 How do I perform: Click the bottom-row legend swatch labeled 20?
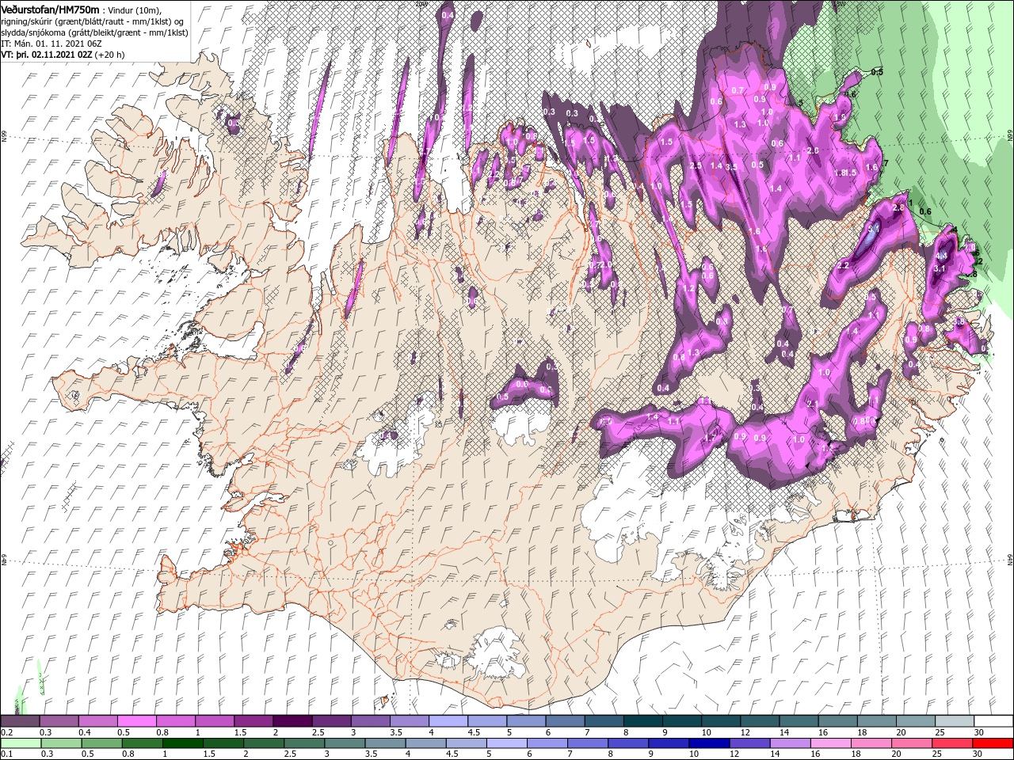[911, 743]
